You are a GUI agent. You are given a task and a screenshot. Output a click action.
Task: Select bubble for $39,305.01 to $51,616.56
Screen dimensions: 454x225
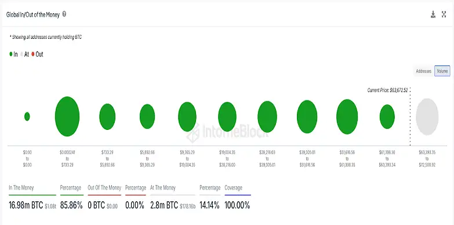[x=307, y=117]
